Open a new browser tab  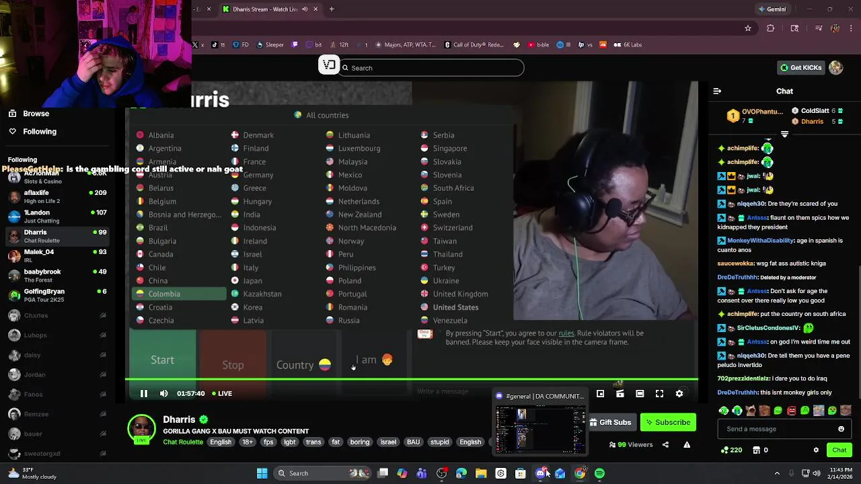332,9
